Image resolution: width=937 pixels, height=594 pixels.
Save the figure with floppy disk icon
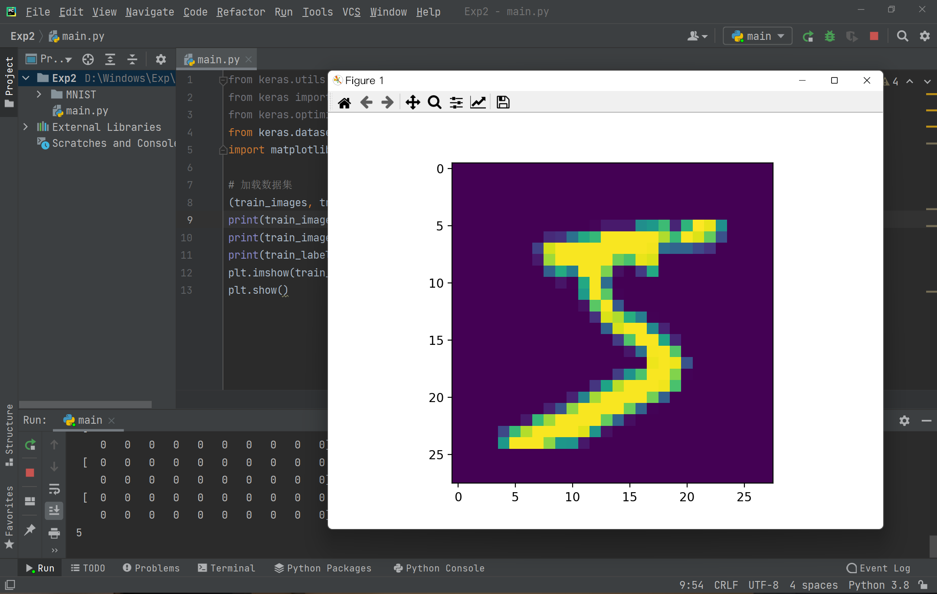pos(503,103)
